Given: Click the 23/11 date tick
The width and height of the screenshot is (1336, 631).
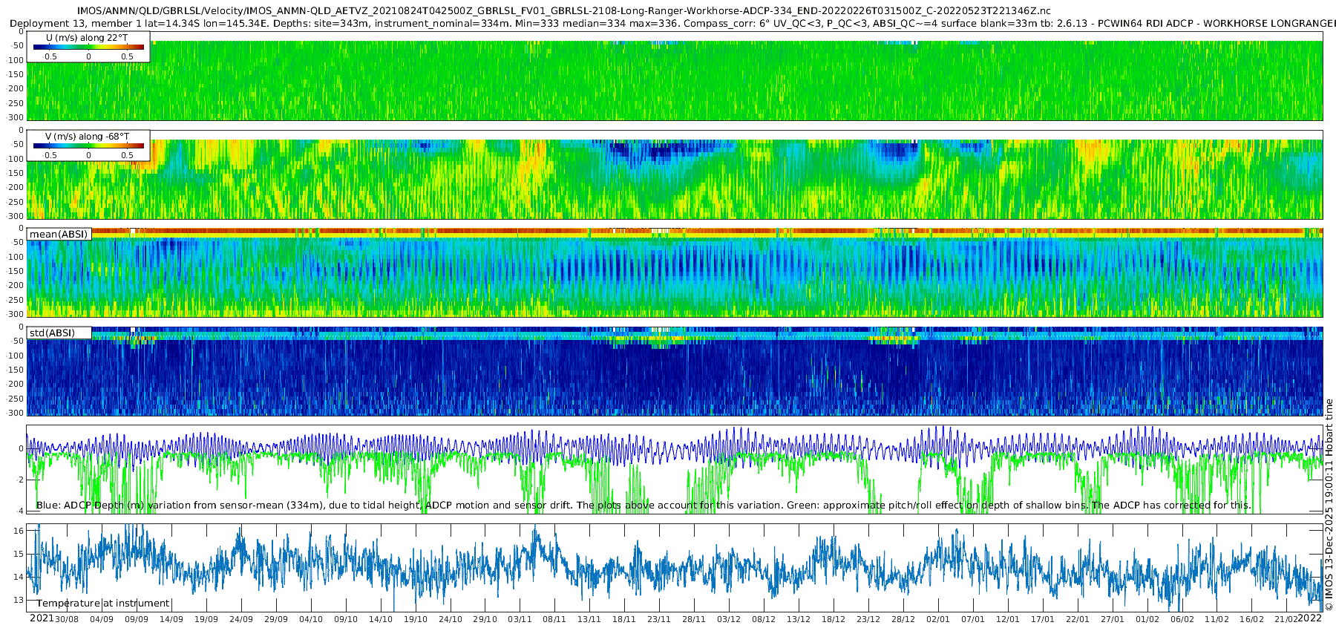Looking at the screenshot, I should [659, 619].
